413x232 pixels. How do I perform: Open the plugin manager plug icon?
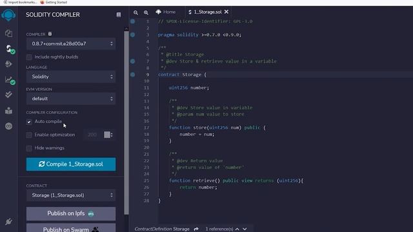8,222
